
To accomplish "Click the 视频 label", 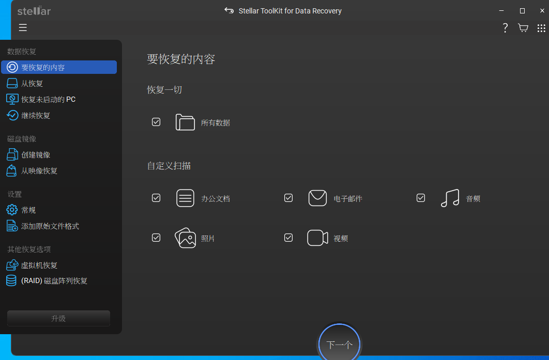I will click(x=341, y=239).
